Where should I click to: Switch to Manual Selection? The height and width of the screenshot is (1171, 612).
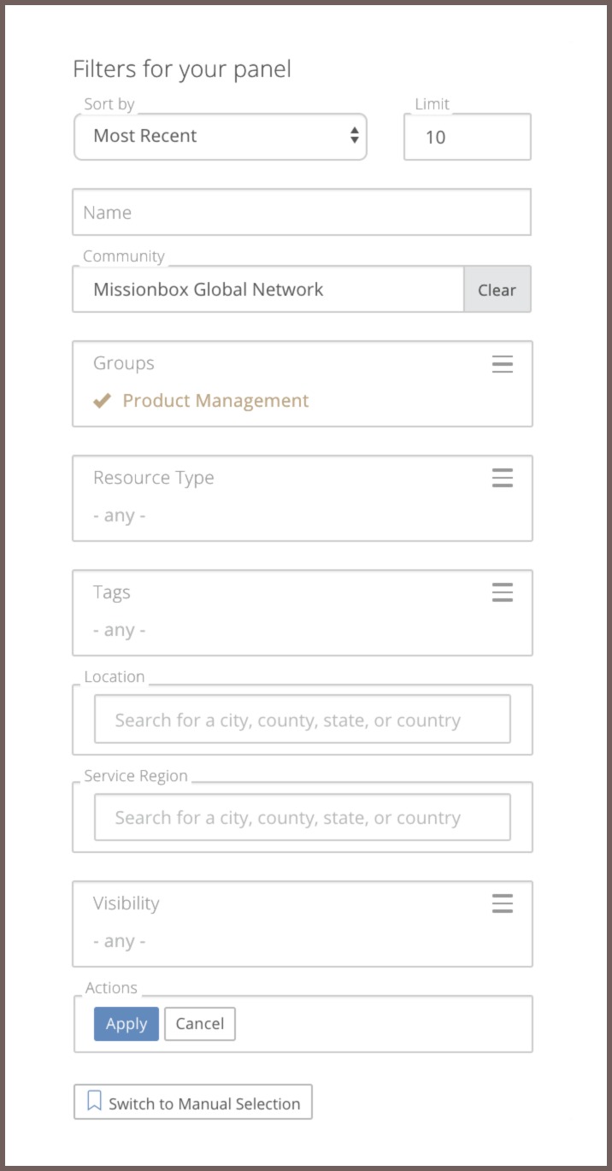193,1103
